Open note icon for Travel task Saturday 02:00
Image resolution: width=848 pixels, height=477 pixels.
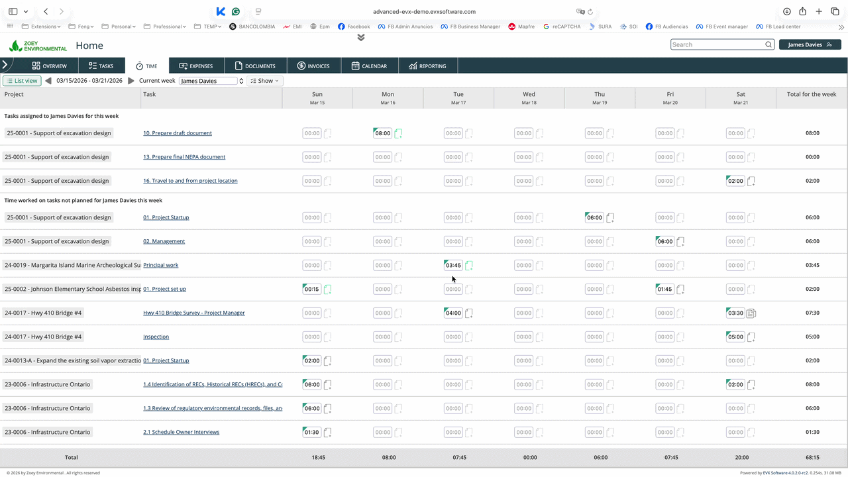click(x=751, y=181)
